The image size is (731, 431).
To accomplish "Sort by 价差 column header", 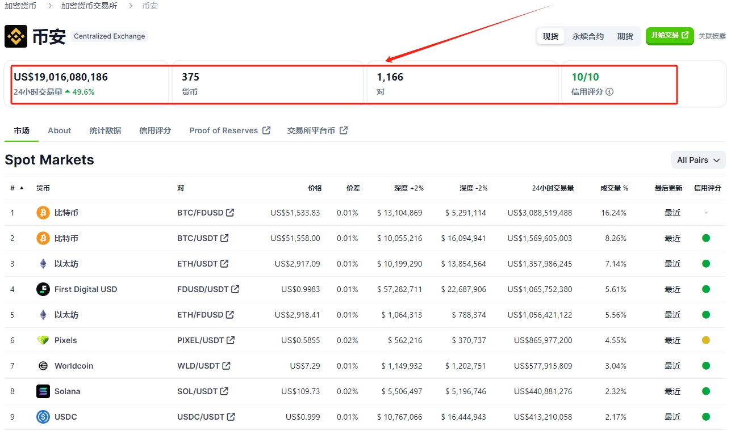I will click(x=353, y=188).
